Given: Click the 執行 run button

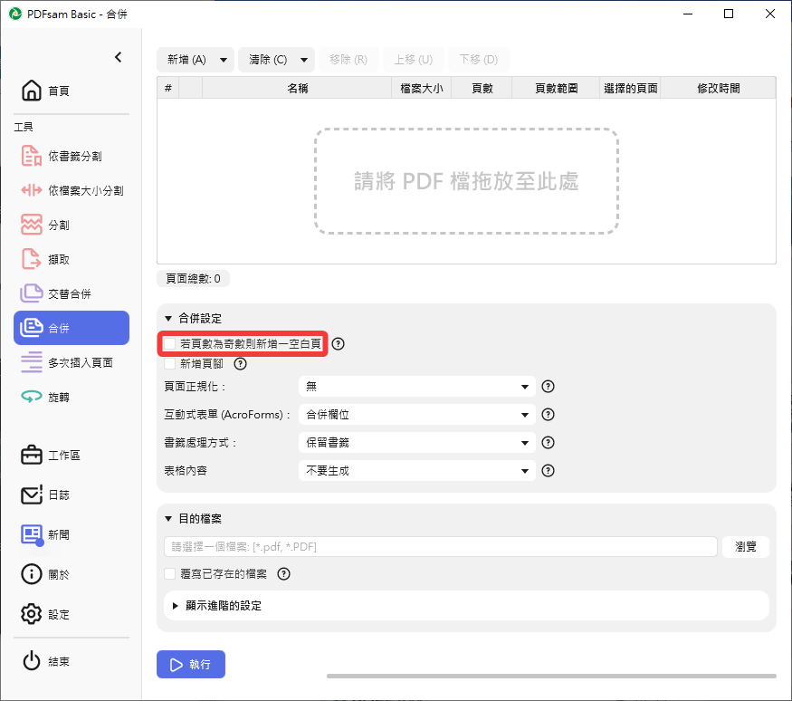Looking at the screenshot, I should [x=191, y=664].
